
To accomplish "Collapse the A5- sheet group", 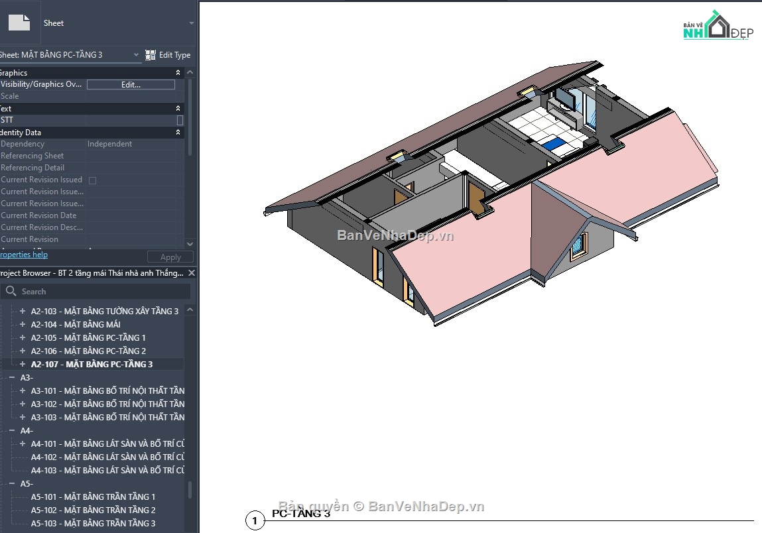I will (x=12, y=483).
